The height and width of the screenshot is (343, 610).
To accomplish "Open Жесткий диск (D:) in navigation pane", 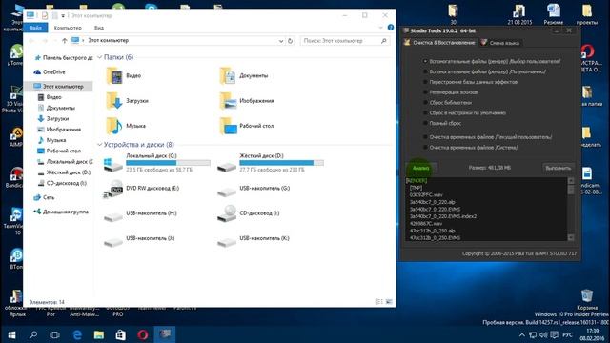I will click(x=64, y=172).
